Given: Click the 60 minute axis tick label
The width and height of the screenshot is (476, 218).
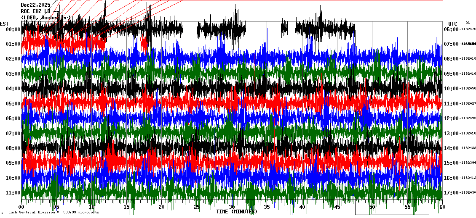Looking at the screenshot, I should pos(441,207).
